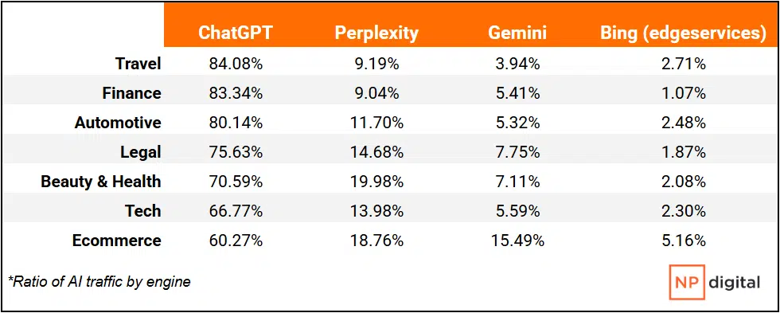Click the 5.16% Bing Ecommerce cell

[683, 241]
